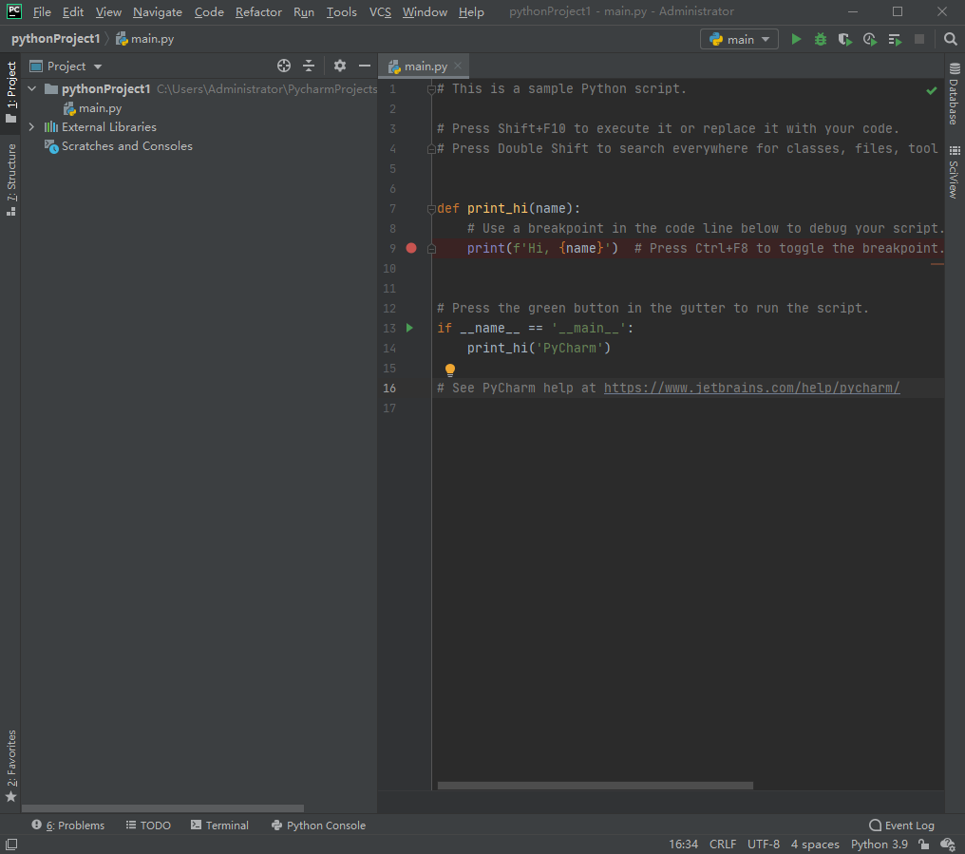Click the fold end marker at line 9

point(431,249)
